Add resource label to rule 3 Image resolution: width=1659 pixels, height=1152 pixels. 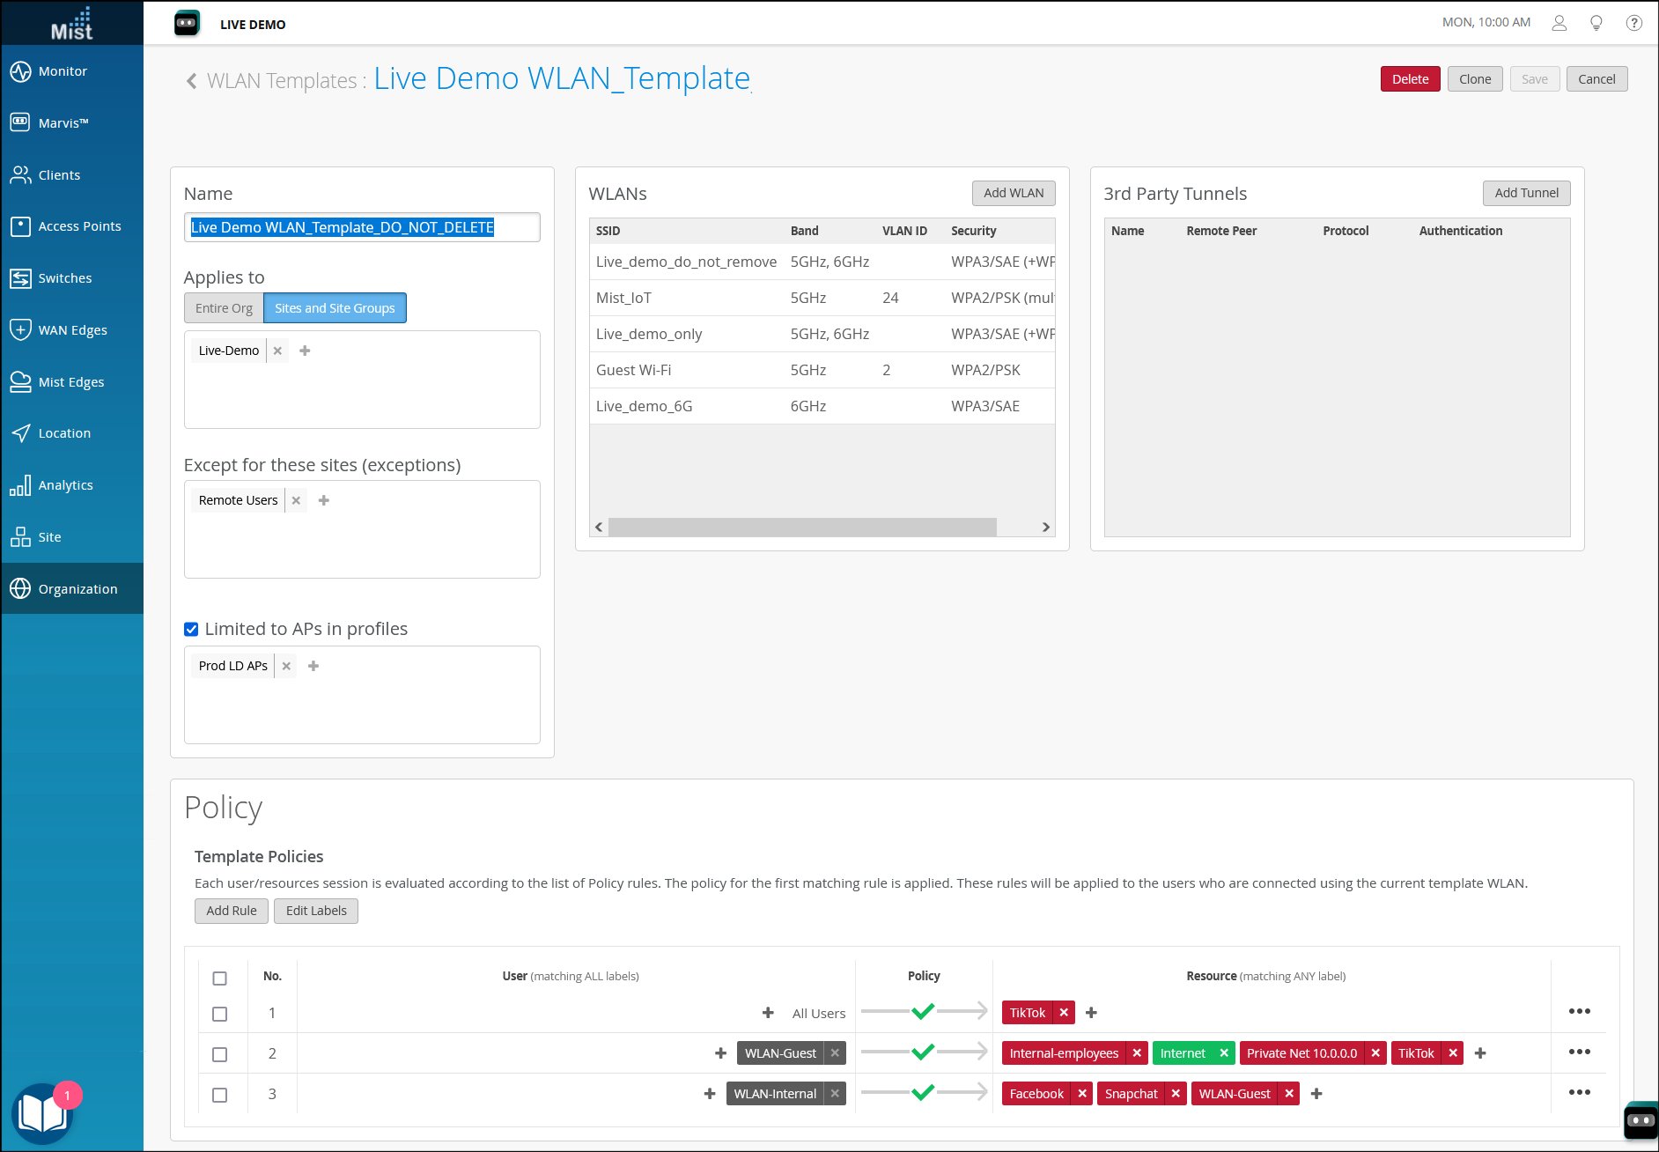(x=1316, y=1094)
